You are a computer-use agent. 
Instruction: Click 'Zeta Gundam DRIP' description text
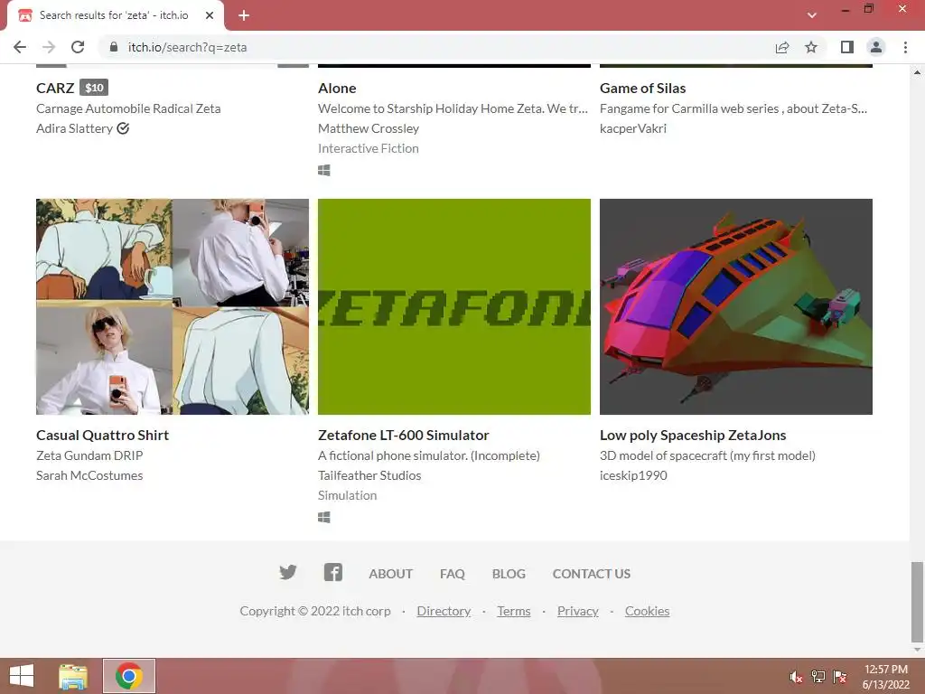(x=89, y=455)
